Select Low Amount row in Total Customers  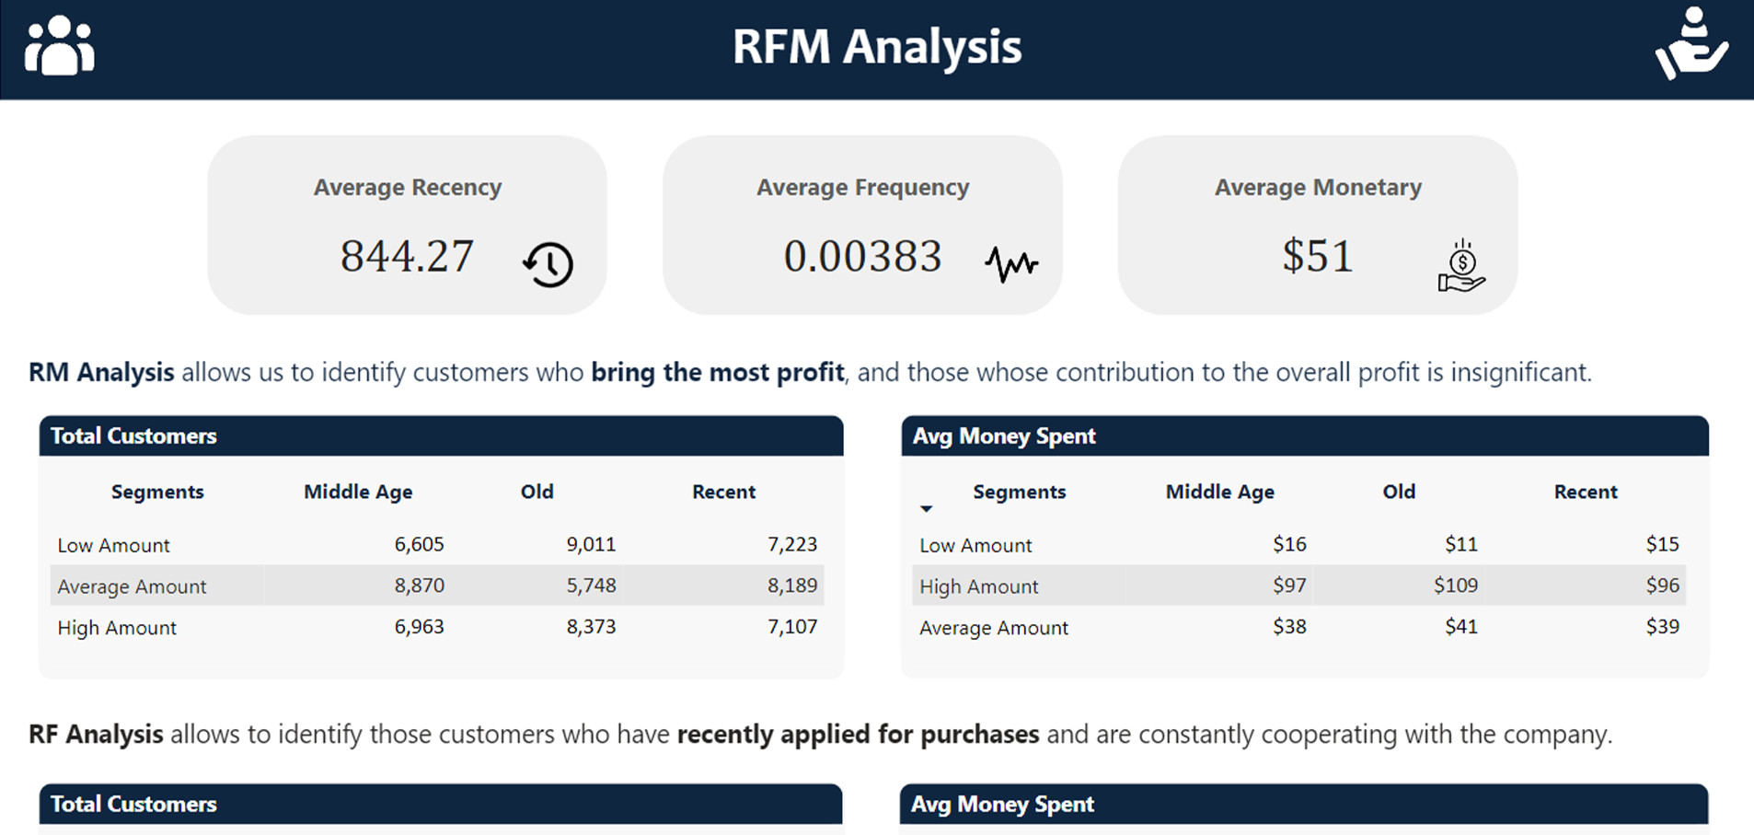click(x=113, y=545)
